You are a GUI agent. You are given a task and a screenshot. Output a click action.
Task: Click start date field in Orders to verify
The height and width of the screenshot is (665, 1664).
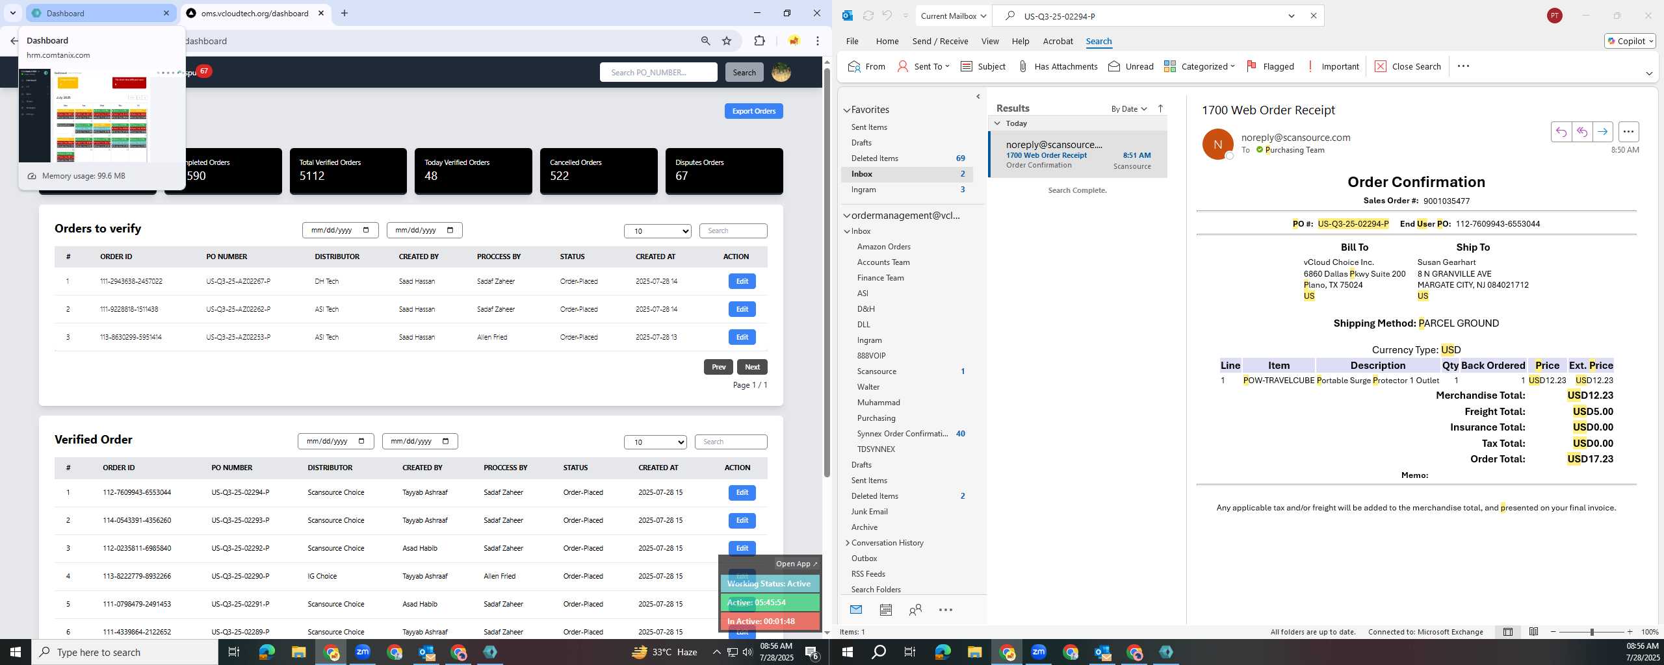[x=340, y=230]
